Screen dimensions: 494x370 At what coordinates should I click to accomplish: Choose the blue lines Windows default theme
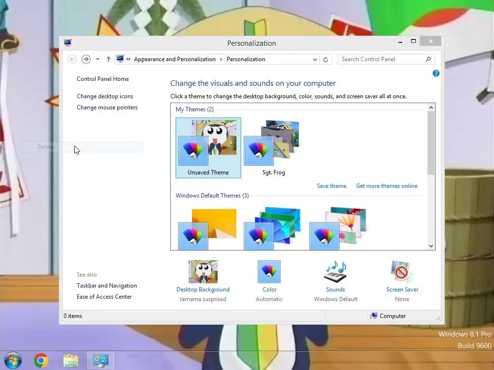[x=273, y=229]
